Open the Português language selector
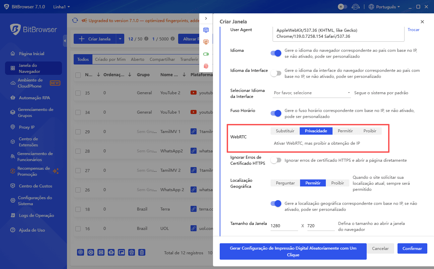 tap(384, 6)
